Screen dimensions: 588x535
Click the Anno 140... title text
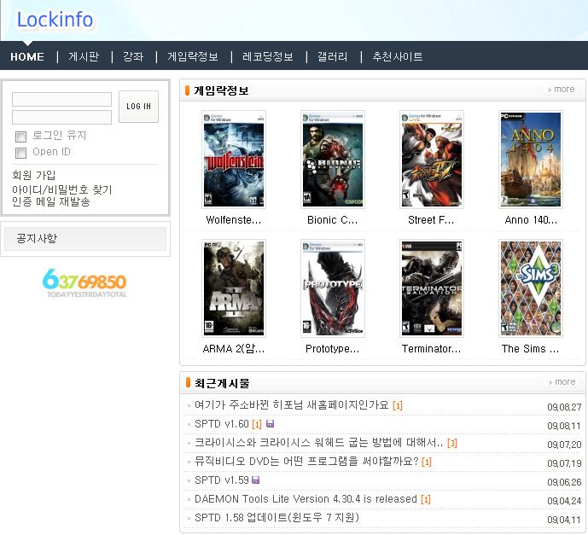[531, 219]
